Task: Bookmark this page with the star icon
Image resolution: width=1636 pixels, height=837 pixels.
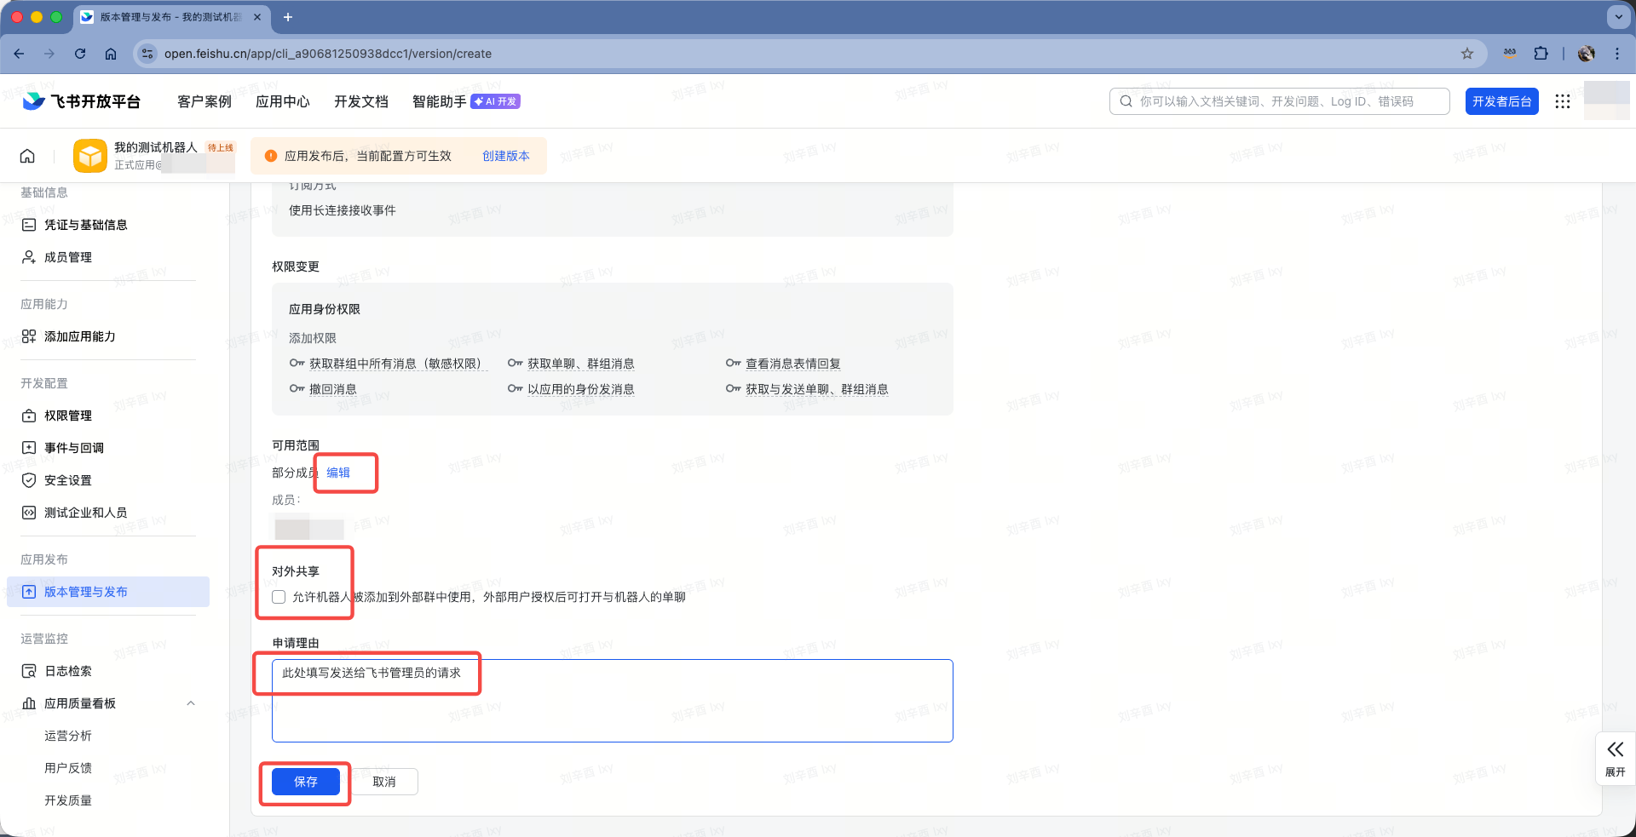Action: 1466,54
